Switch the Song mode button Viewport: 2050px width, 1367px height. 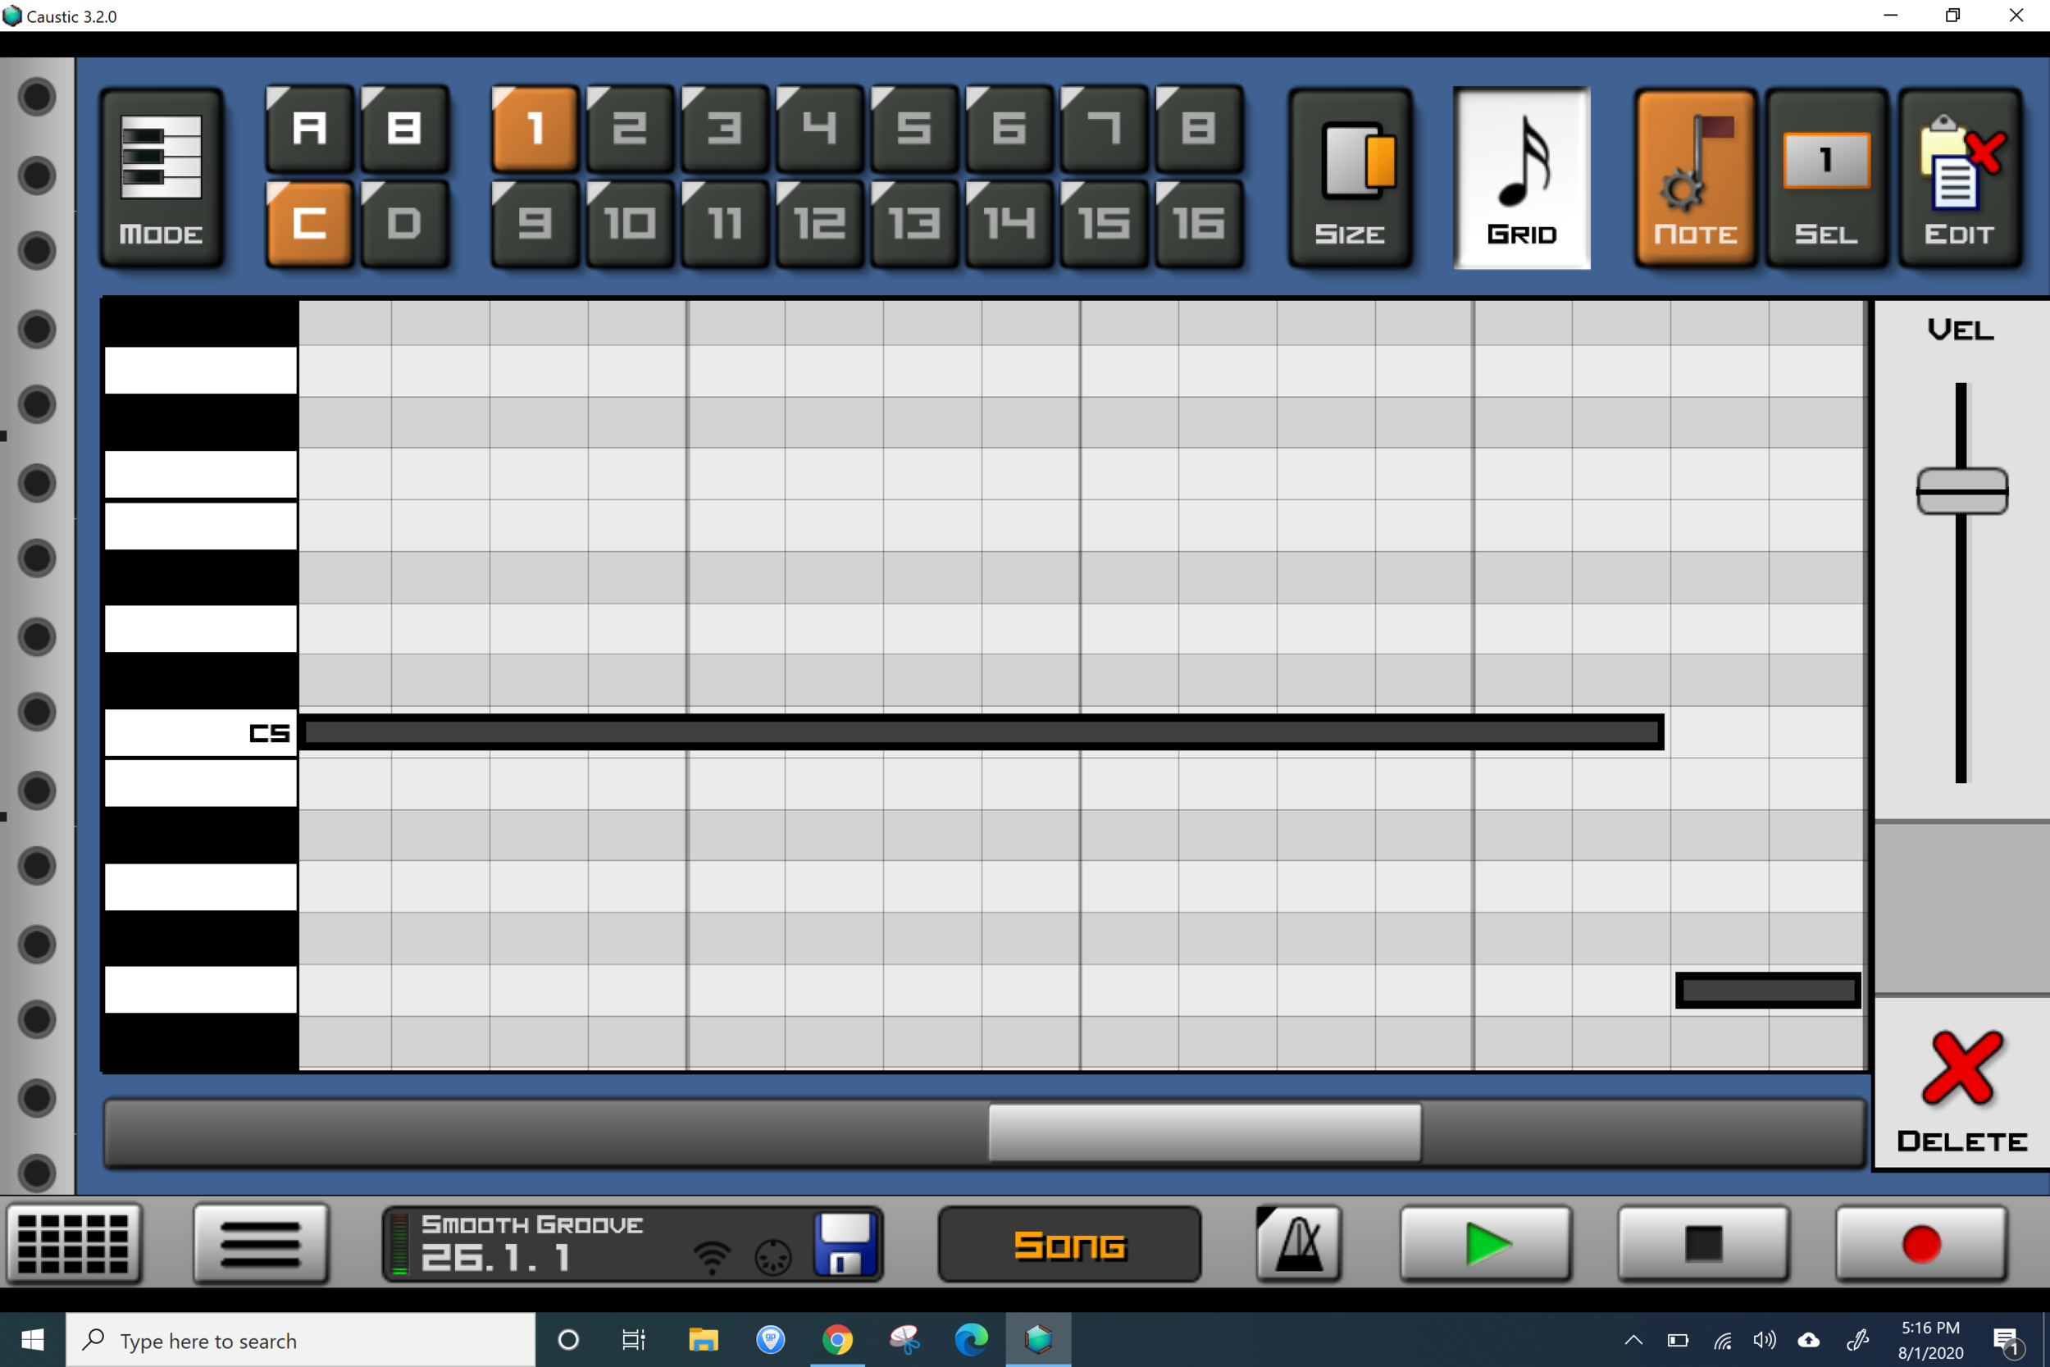1069,1244
